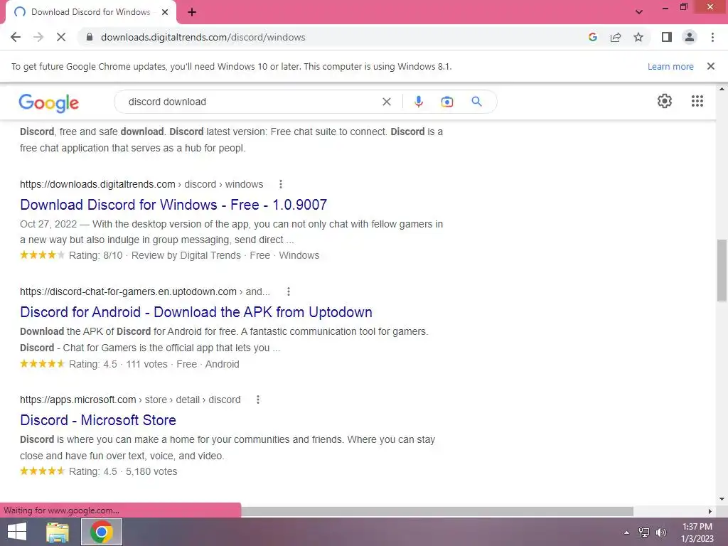Click the taskbar clock showing 1:37 PM
This screenshot has height=546, width=728.
pos(697,532)
